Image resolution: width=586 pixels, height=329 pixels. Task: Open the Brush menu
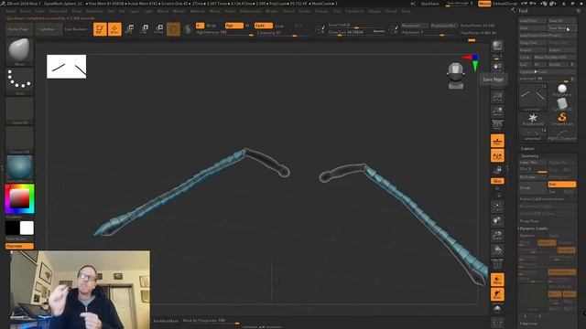26,11
